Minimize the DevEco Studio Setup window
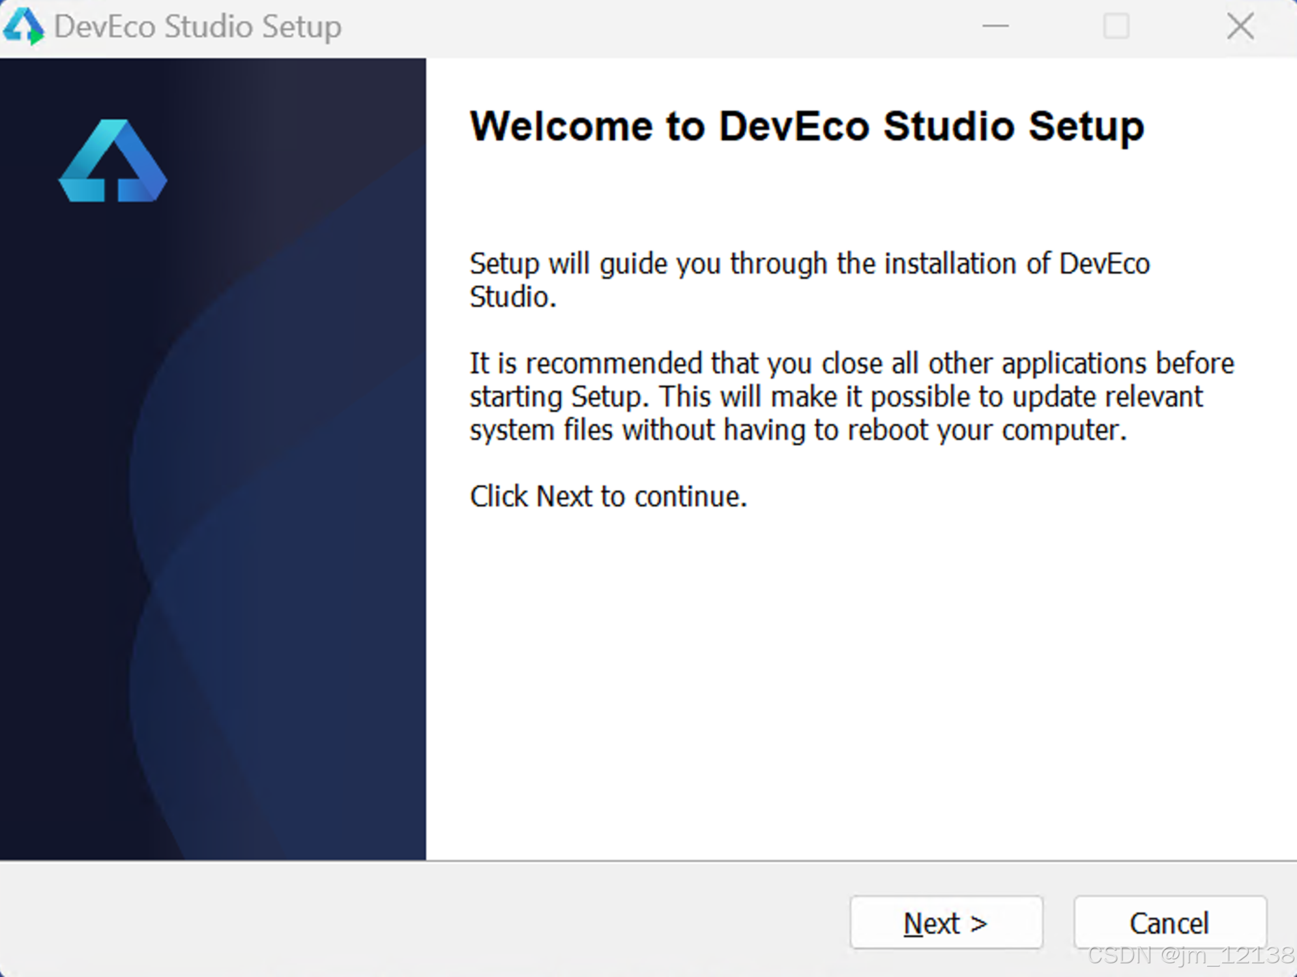The image size is (1297, 977). (995, 26)
